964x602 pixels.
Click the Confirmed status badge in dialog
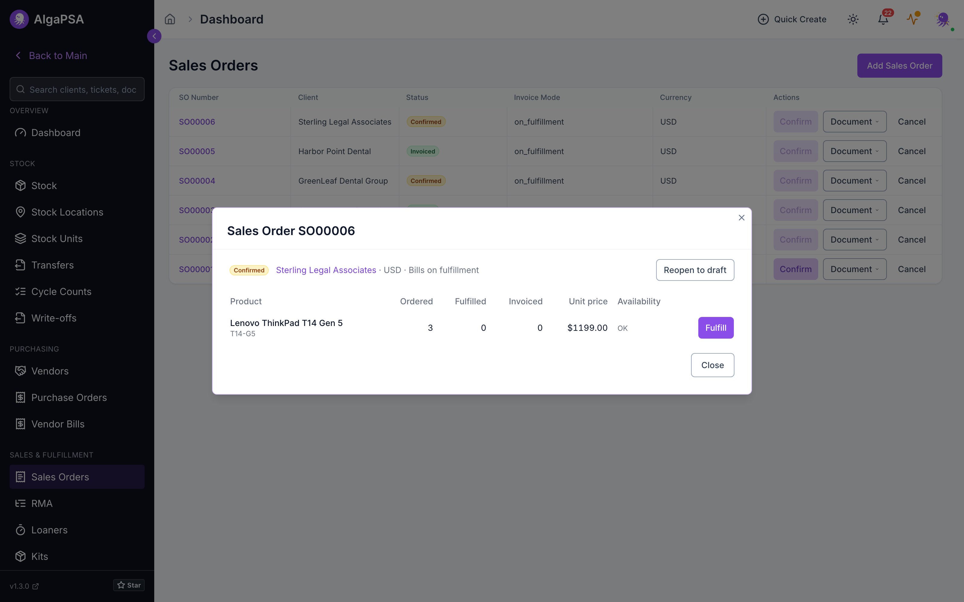point(249,270)
